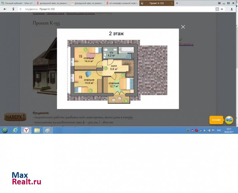Bookmark the page with the star icon
Screen dimensions: 238x193
point(222,9)
